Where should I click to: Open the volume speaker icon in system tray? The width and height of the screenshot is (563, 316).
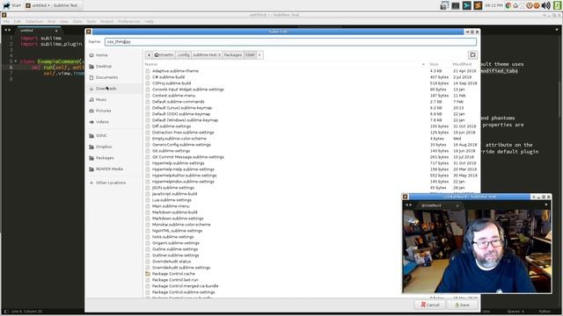click(x=545, y=5)
